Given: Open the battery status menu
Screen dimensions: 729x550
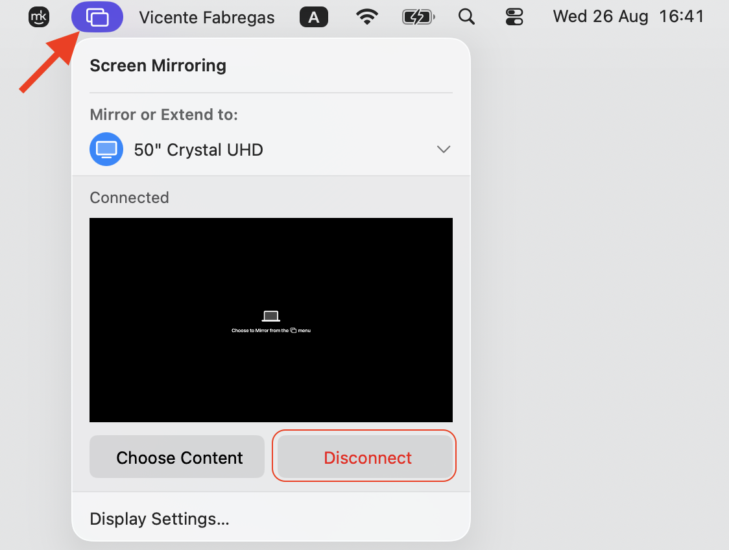Looking at the screenshot, I should point(418,18).
